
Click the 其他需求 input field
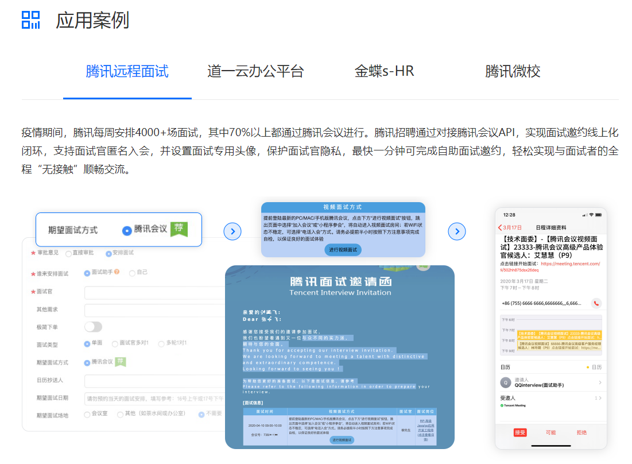[x=155, y=310]
